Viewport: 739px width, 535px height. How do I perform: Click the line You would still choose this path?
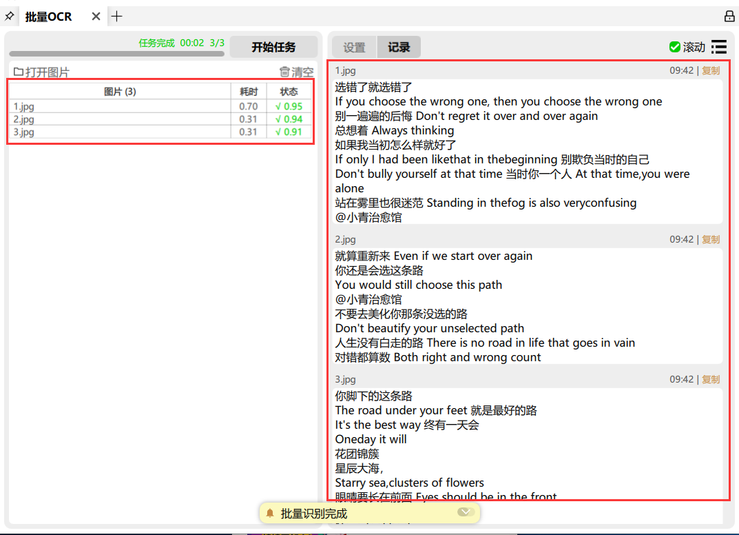tap(419, 285)
